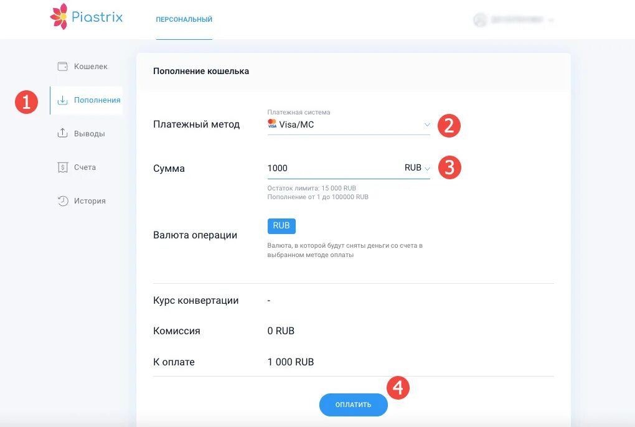Click the Комиссия label
635x427 pixels.
point(177,331)
